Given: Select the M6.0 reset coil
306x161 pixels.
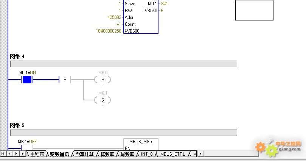Looking at the screenshot, I should point(103,80).
